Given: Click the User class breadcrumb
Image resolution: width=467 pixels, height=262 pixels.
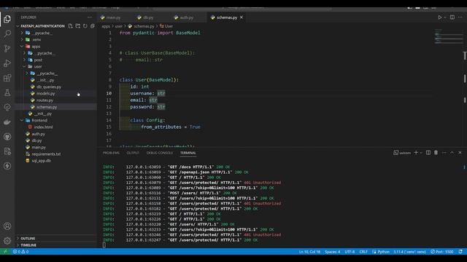Looking at the screenshot, I should coord(166,26).
